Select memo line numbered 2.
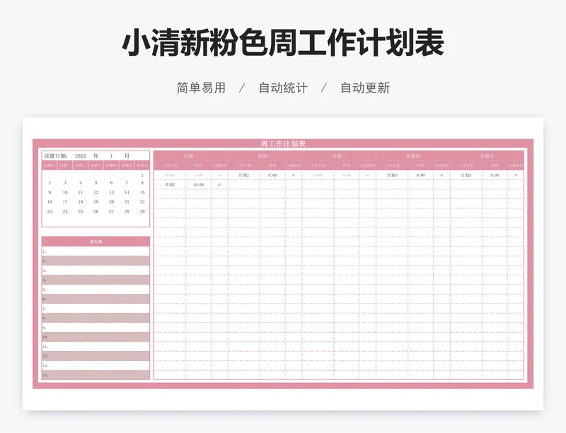 (x=96, y=261)
